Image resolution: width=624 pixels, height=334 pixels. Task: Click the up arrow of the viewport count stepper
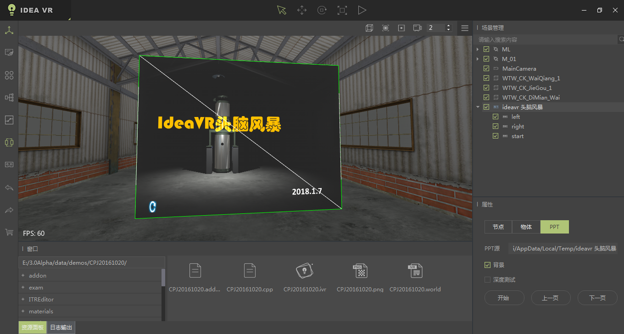[x=448, y=25]
